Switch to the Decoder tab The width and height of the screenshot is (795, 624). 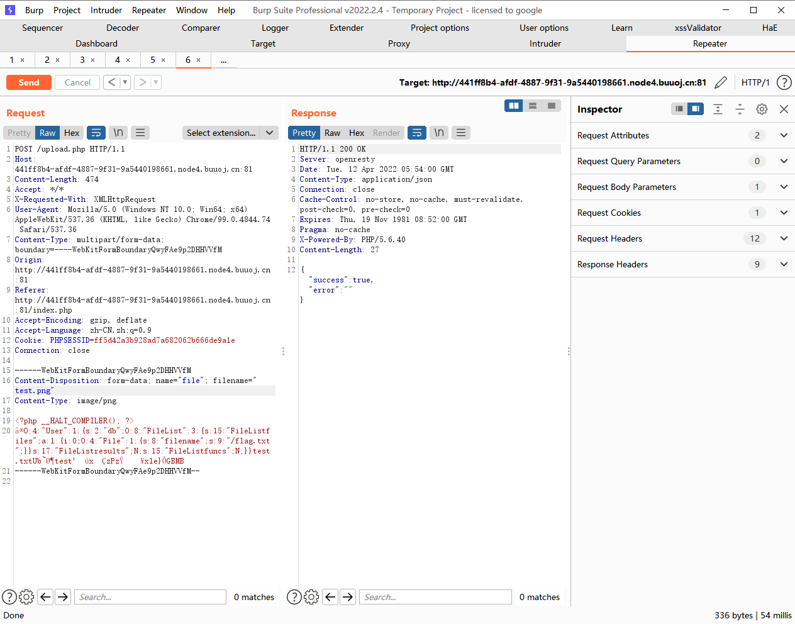pos(123,28)
